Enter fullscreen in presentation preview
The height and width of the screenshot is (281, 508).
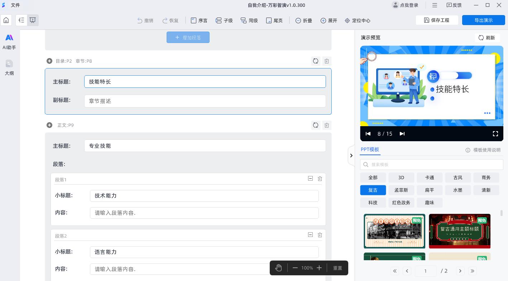[x=495, y=134]
